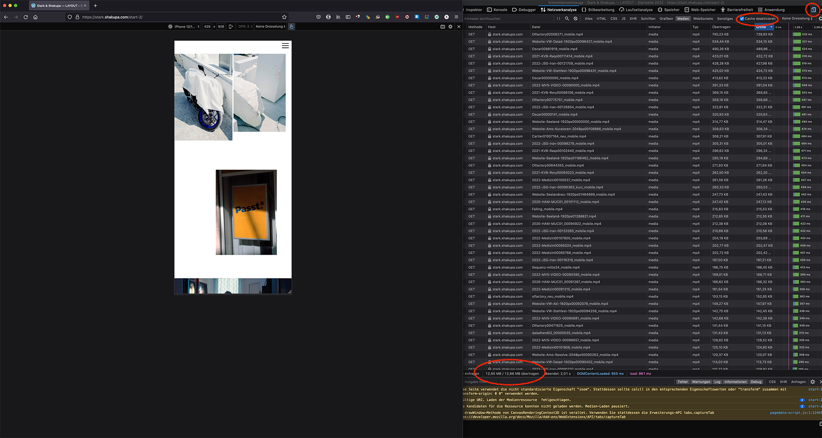Open the Stilbearbeitung tab
This screenshot has width=822, height=438.
click(x=598, y=10)
